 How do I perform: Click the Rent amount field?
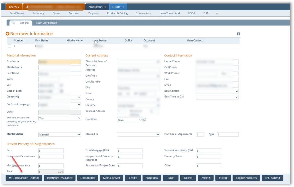point(51,151)
